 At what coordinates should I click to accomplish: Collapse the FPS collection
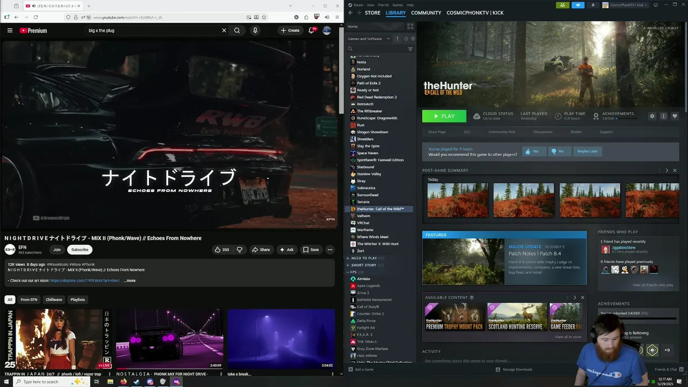(x=355, y=272)
